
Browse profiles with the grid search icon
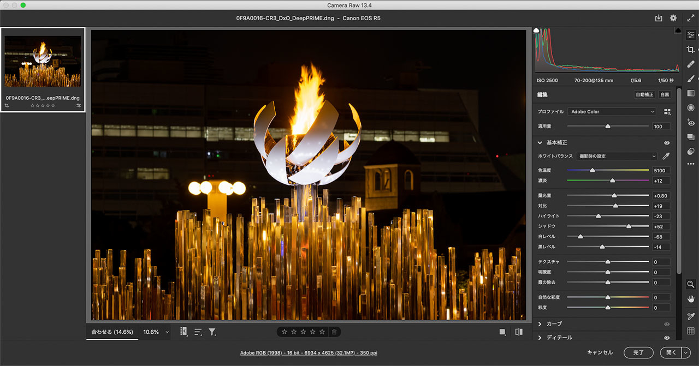coord(667,112)
